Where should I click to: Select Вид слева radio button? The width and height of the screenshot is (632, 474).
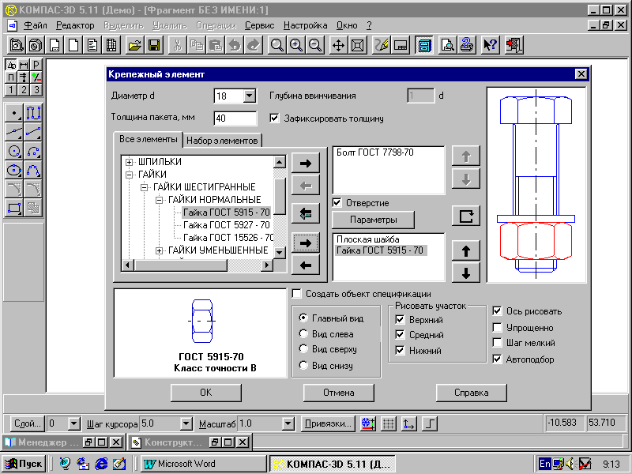[x=303, y=333]
